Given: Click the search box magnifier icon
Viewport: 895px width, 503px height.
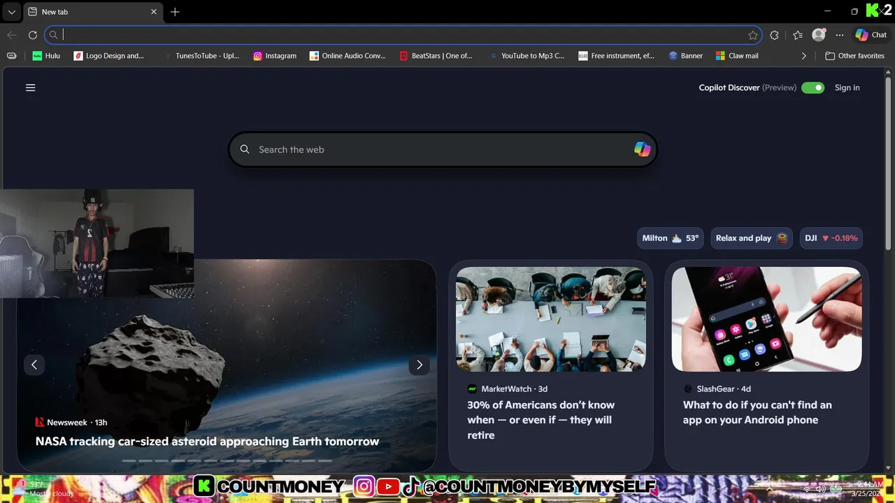Looking at the screenshot, I should [x=245, y=150].
